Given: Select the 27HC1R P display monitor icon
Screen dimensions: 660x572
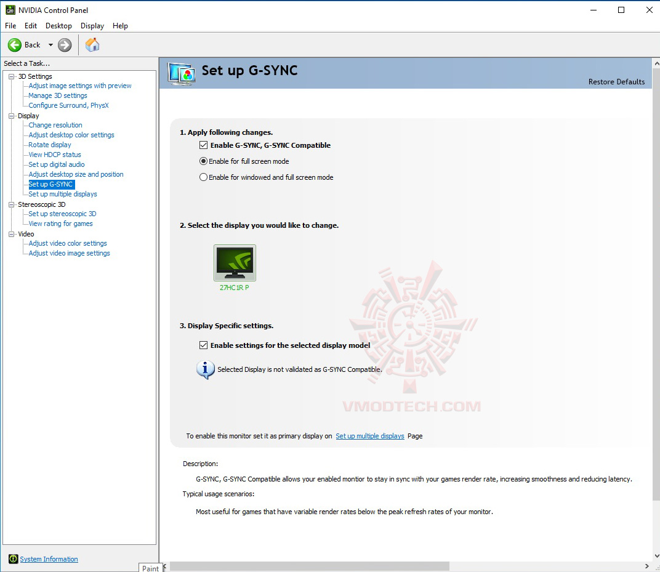Looking at the screenshot, I should tap(235, 263).
